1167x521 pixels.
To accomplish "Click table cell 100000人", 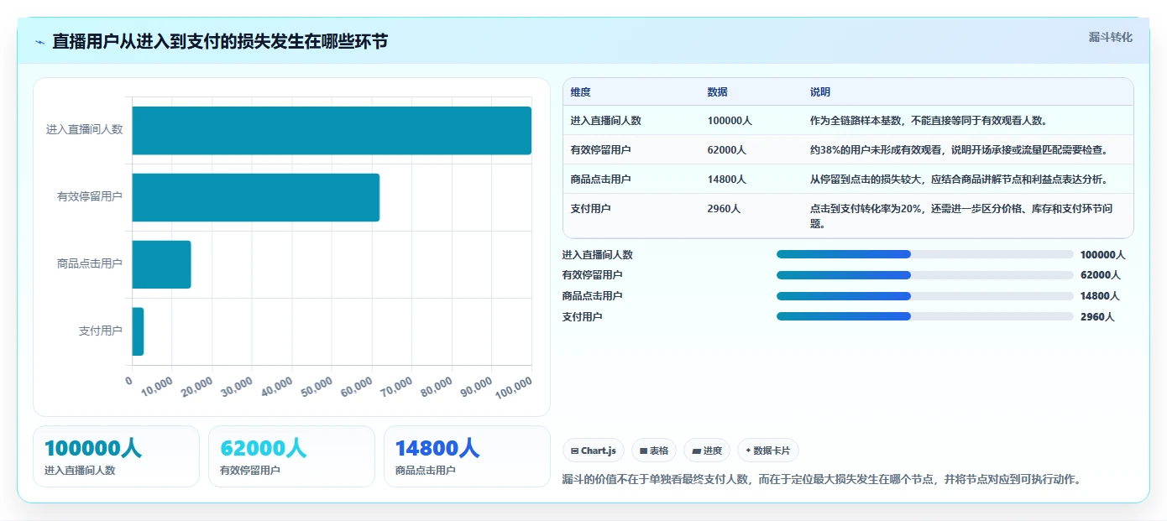I will [x=730, y=121].
